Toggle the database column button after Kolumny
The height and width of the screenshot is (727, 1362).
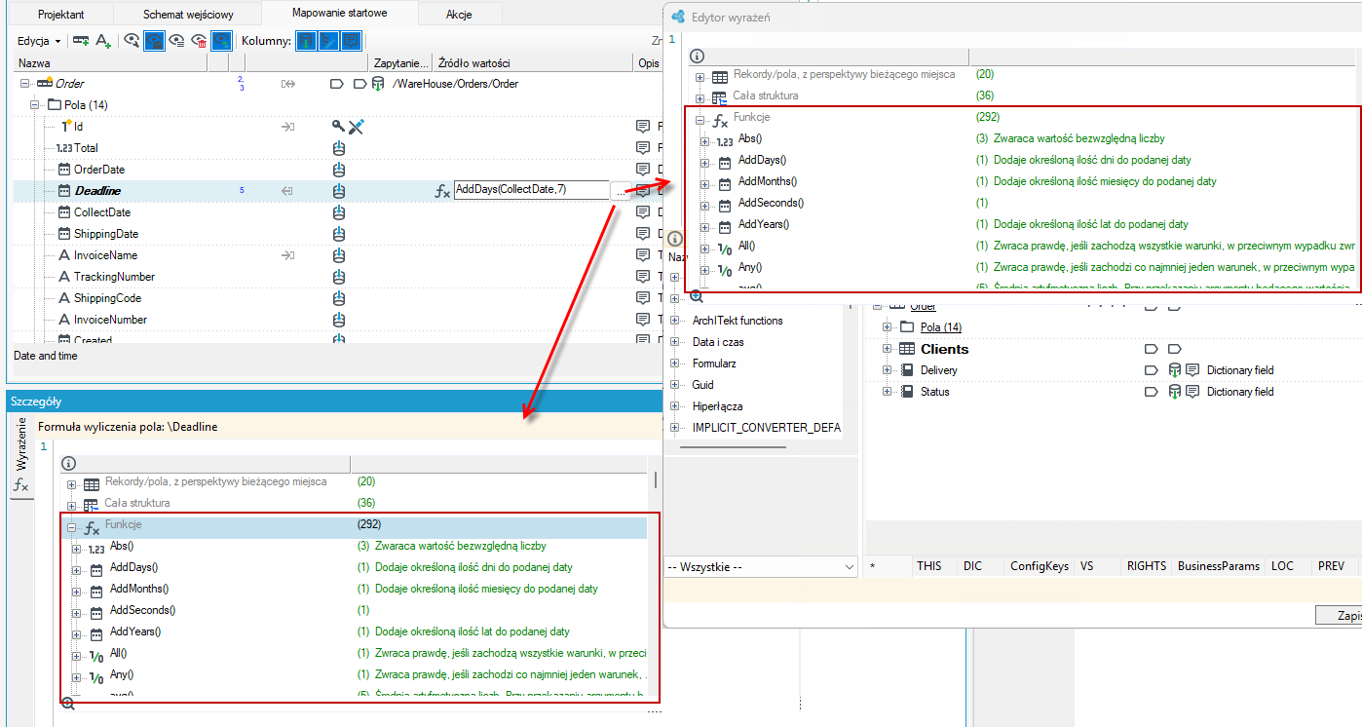click(x=306, y=41)
